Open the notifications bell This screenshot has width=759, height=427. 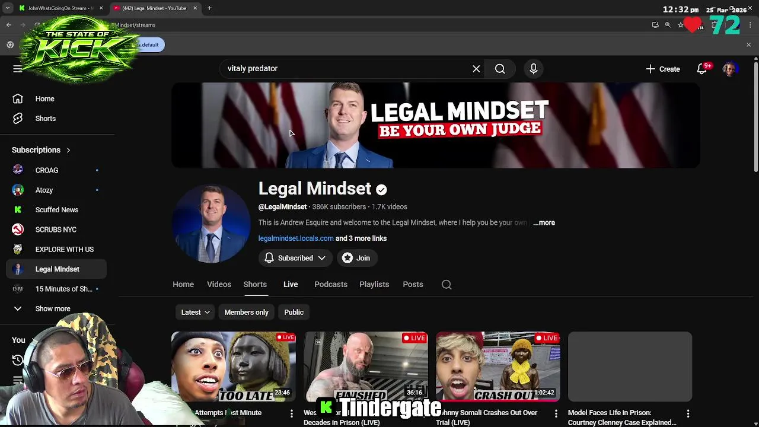pos(702,69)
